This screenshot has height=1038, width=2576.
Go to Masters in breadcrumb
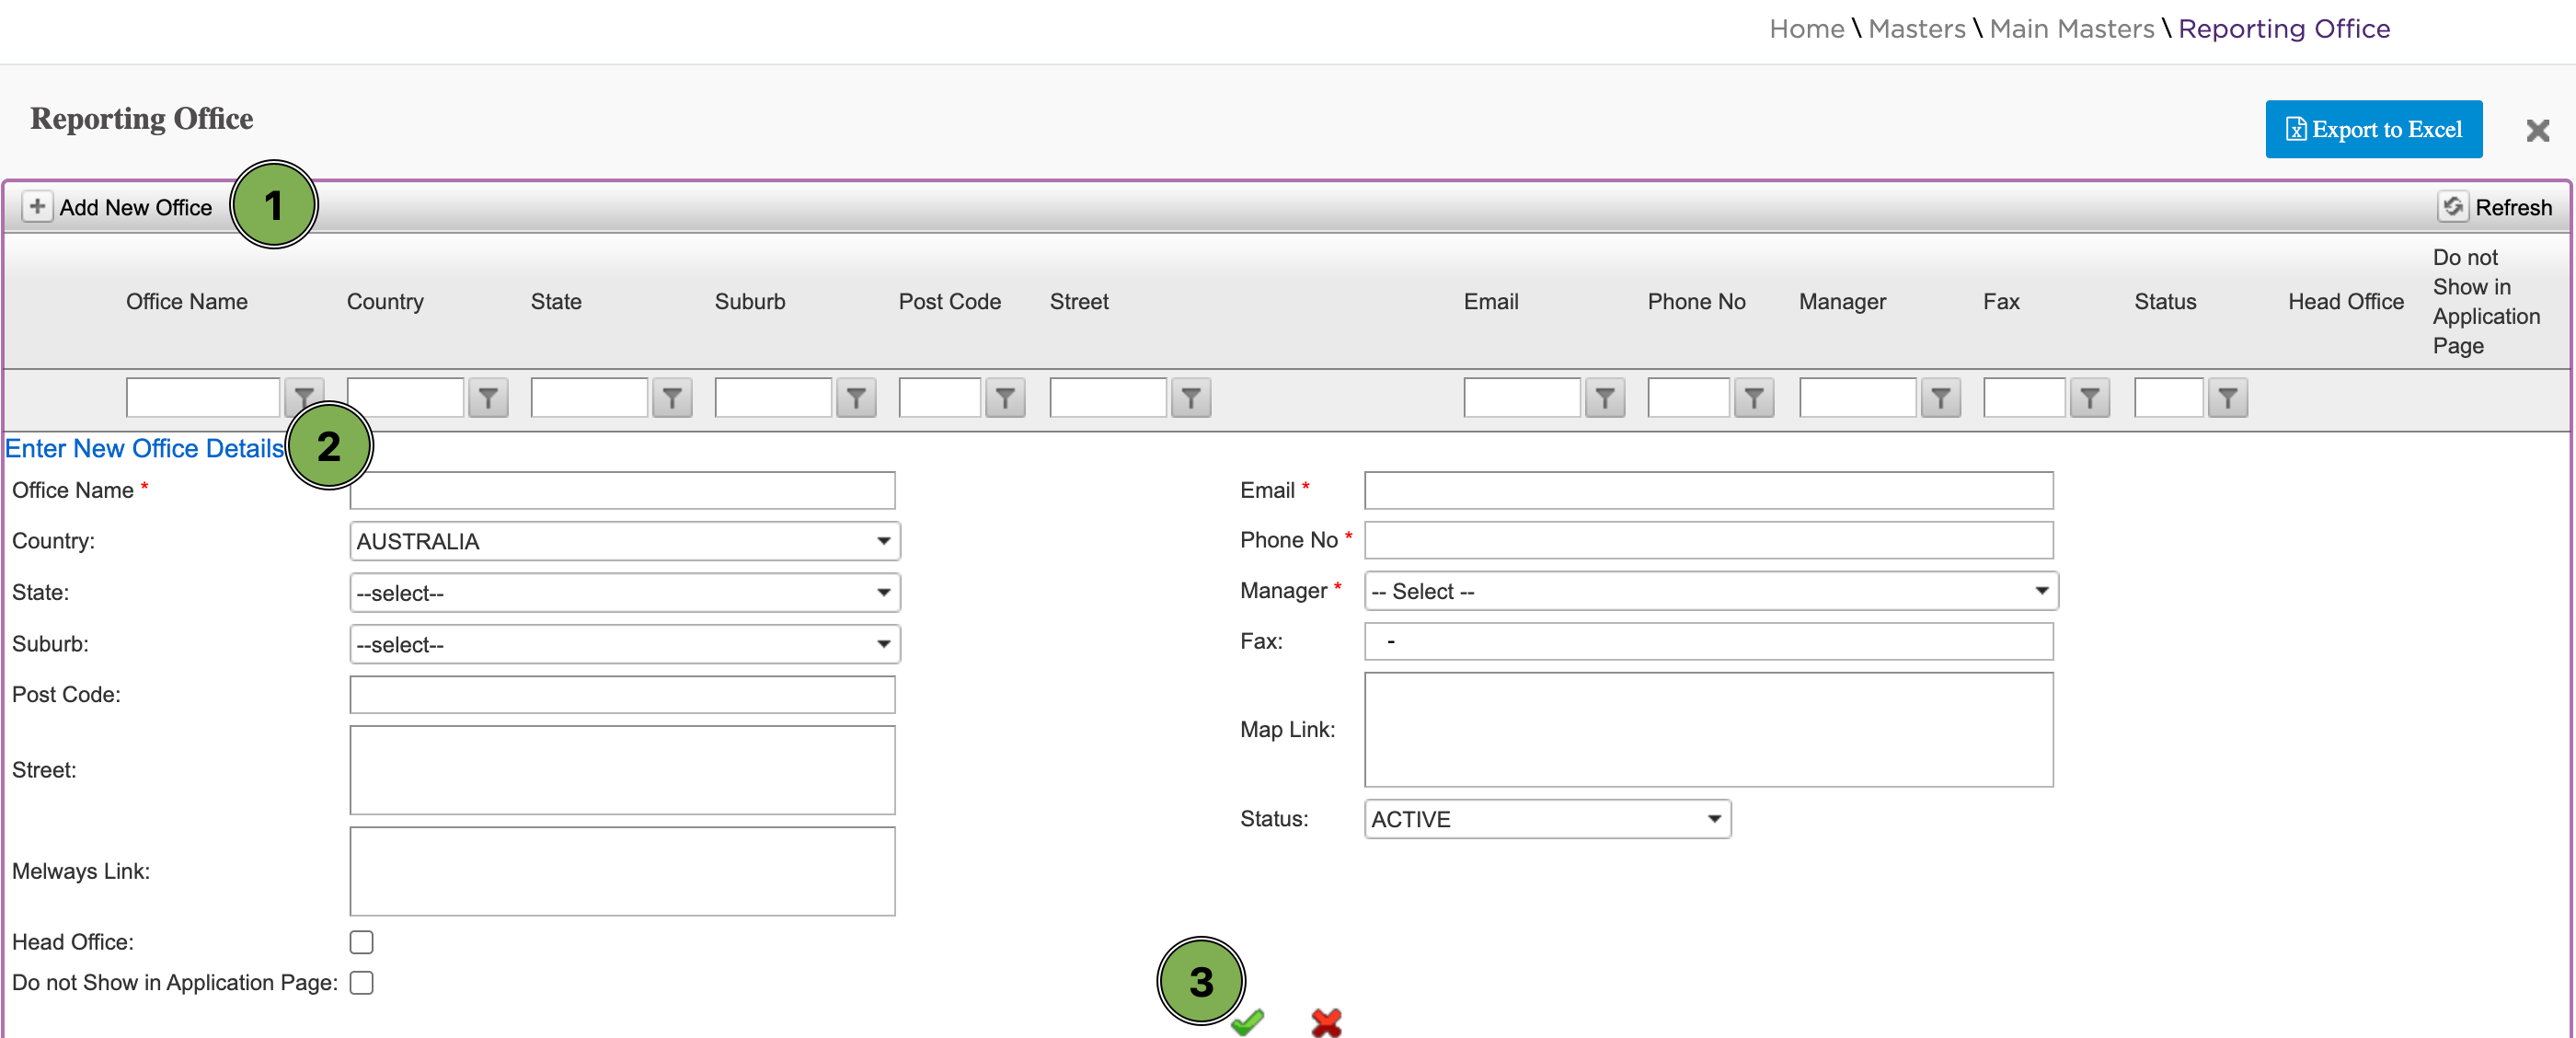point(1916,29)
